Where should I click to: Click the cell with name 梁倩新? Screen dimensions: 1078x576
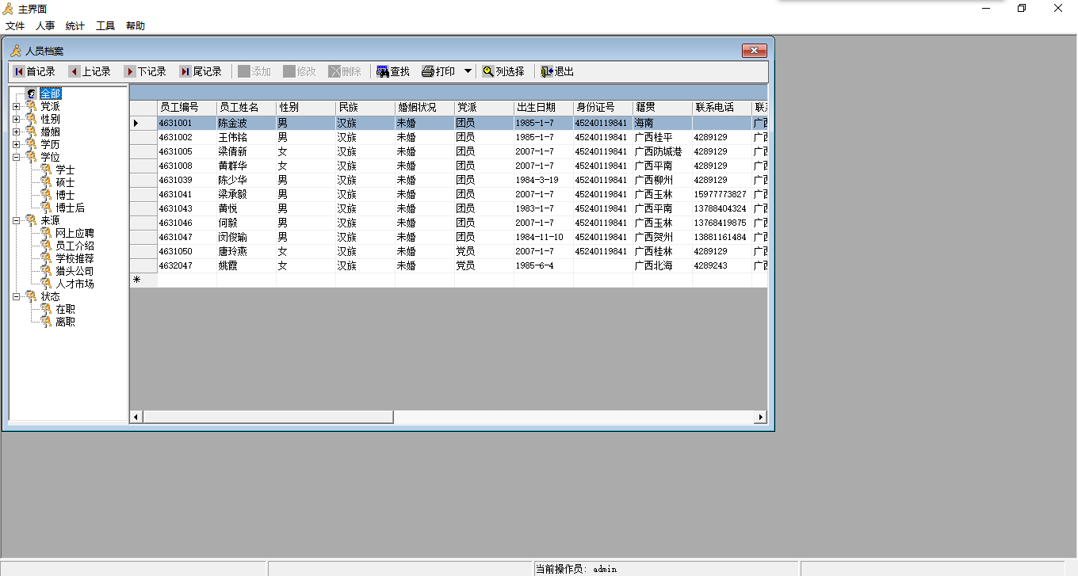[x=247, y=151]
